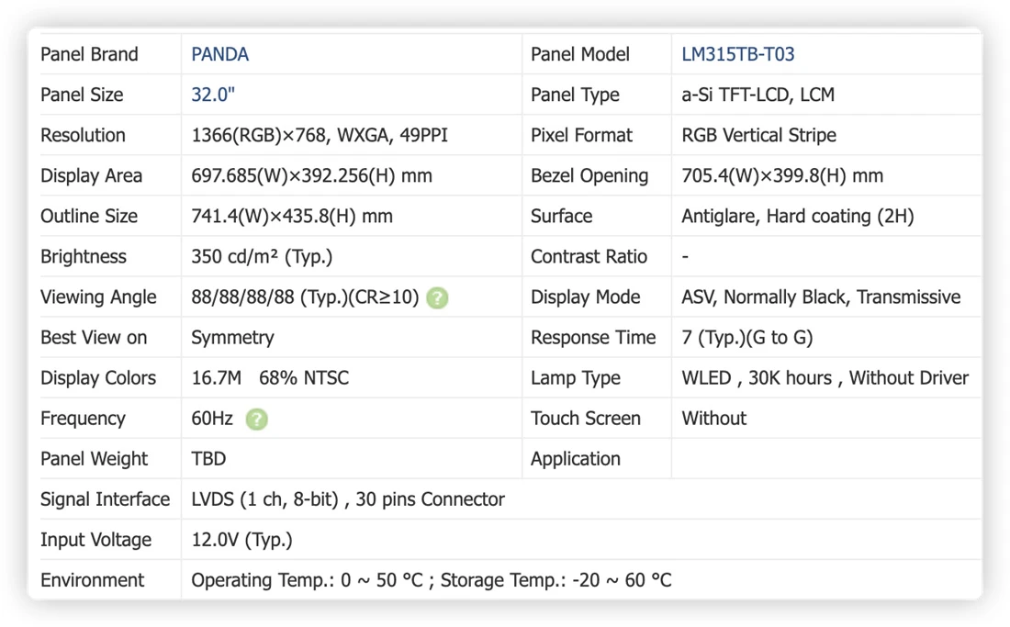Select the Input Voltage label
Viewport: 1010px width, 627px height.
[96, 540]
